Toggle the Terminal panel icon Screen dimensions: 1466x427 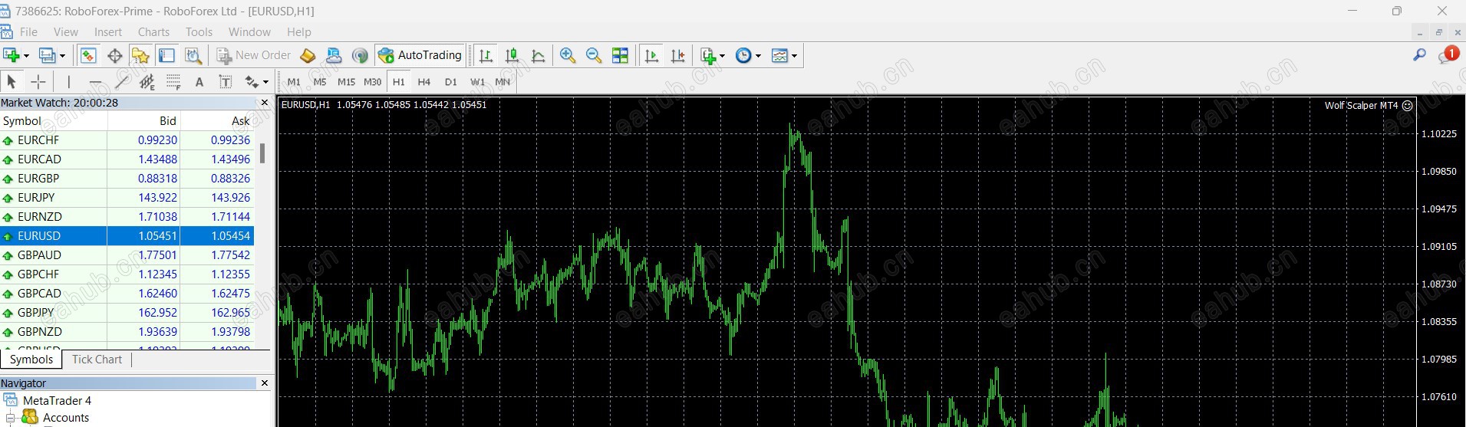coord(166,55)
